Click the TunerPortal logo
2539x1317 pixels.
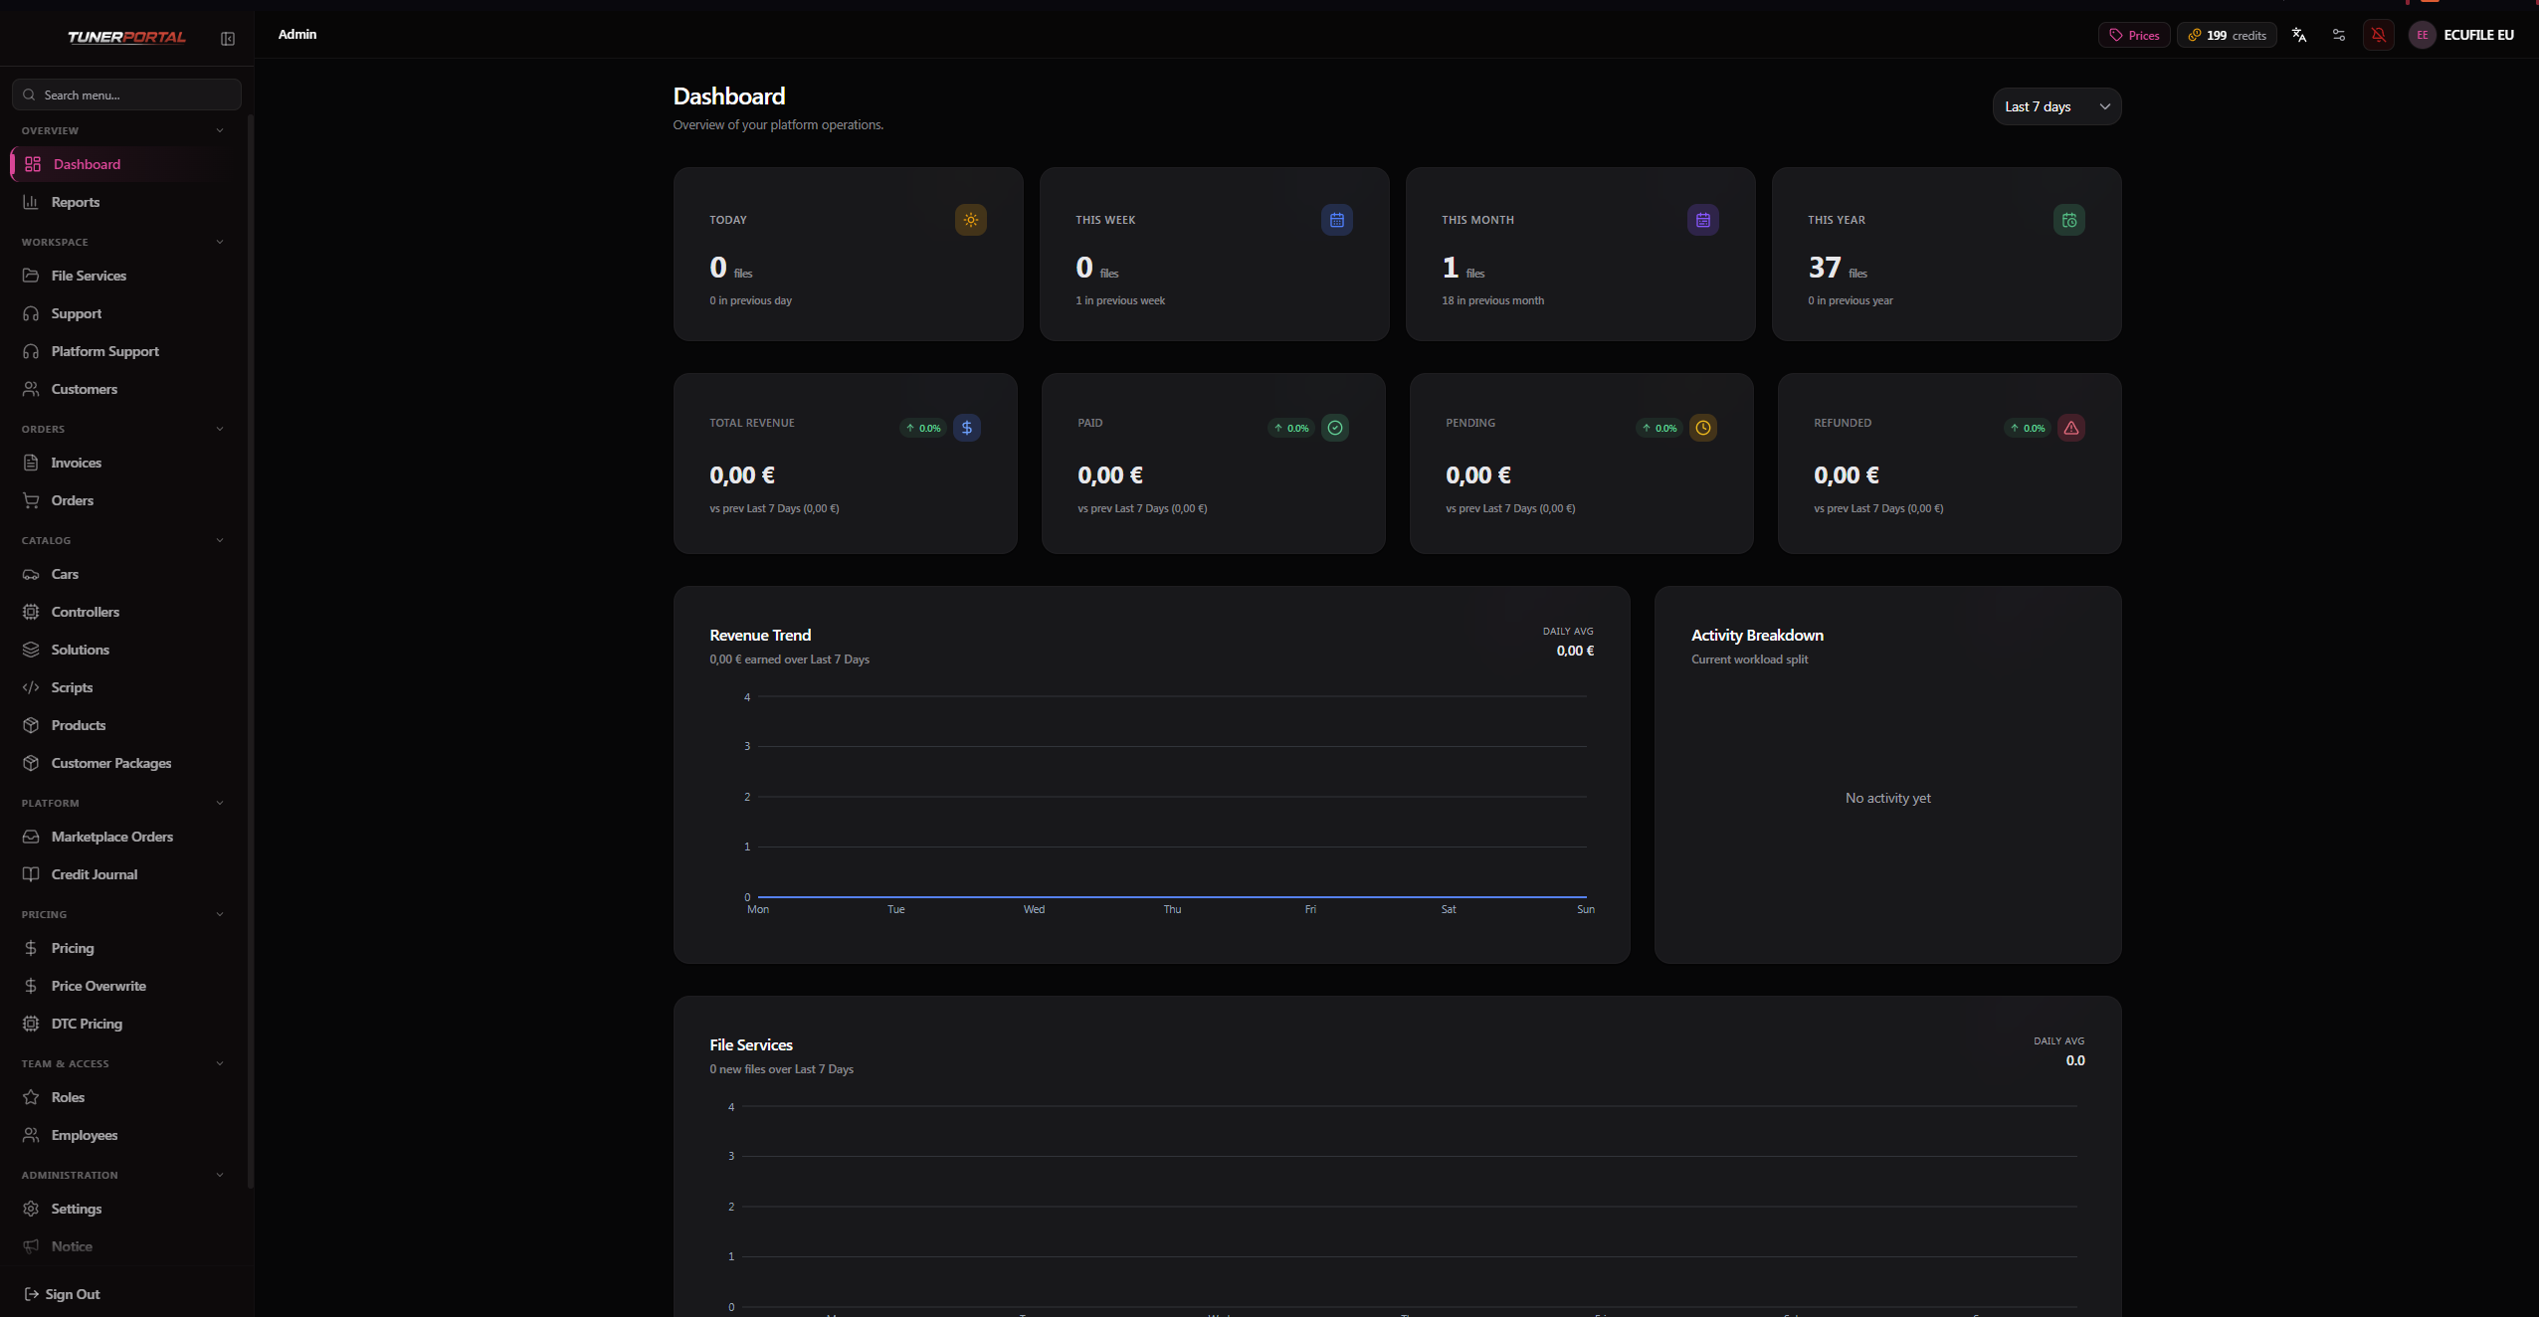pos(126,38)
